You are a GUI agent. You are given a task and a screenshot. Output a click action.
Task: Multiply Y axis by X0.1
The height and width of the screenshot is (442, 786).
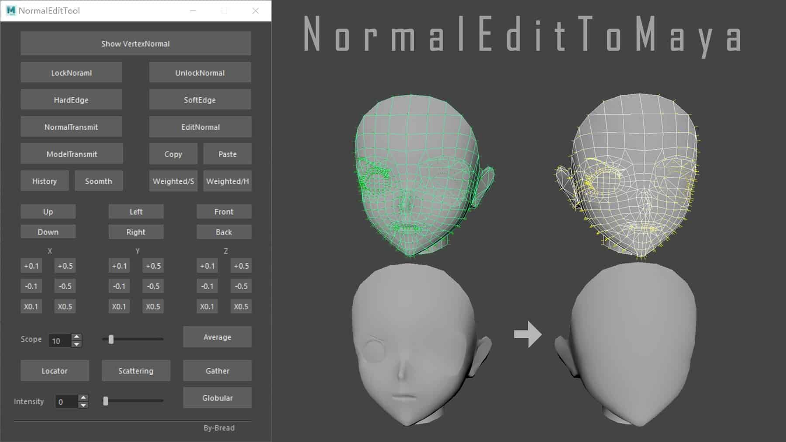[119, 306]
